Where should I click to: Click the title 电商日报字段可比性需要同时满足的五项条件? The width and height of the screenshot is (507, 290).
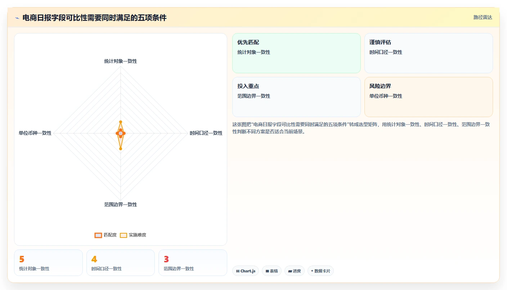94,18
